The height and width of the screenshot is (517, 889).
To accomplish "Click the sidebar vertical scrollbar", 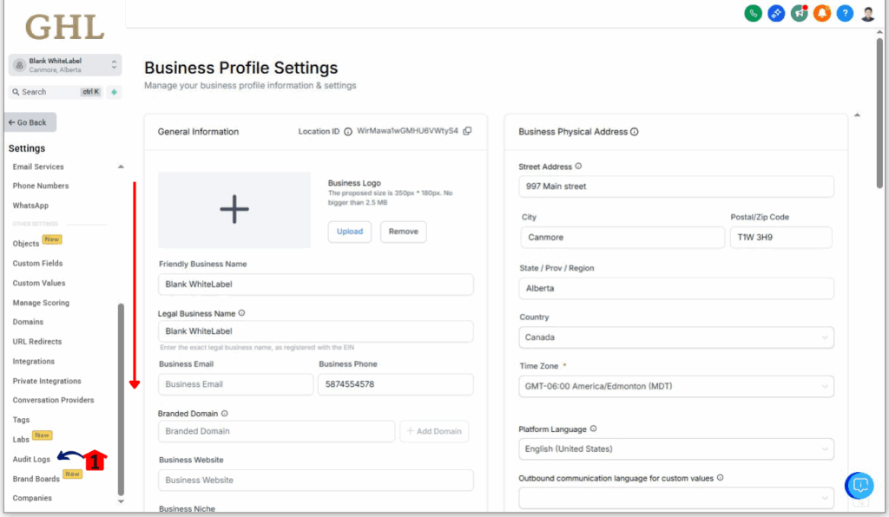I will [x=121, y=398].
